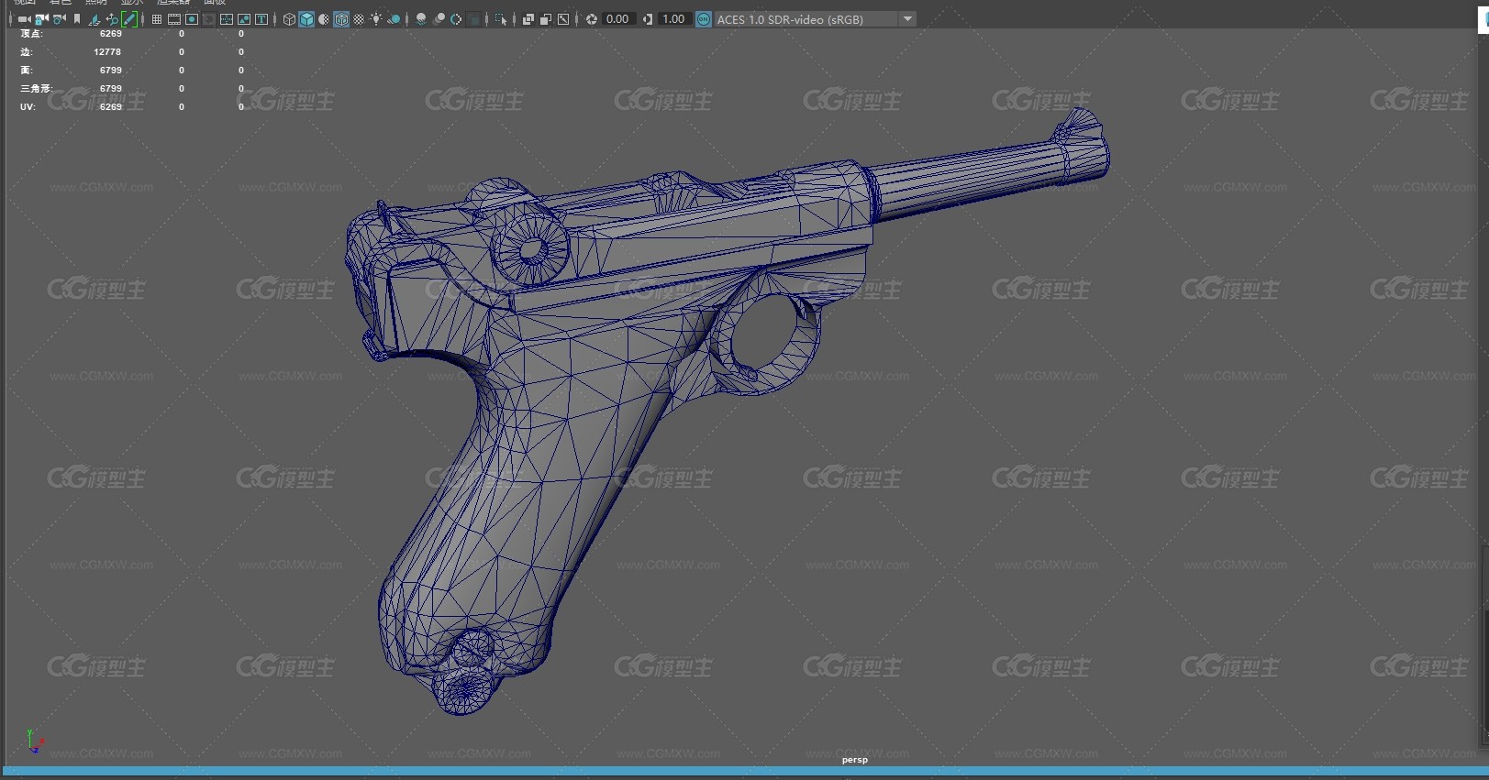The image size is (1489, 780).
Task: Click X-Ray Active Components icon
Action: tap(546, 19)
